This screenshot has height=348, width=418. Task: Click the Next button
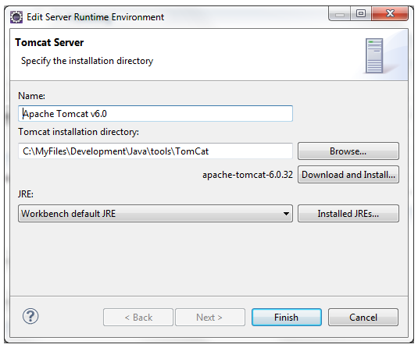[210, 318]
